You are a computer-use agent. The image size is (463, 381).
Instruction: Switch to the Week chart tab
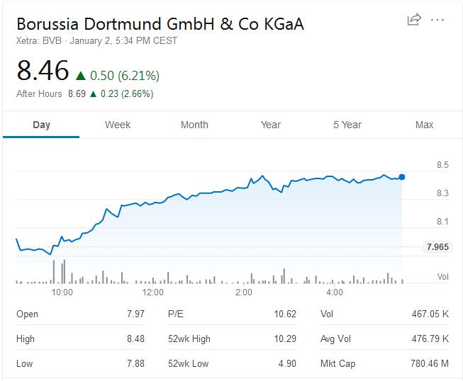tap(118, 125)
